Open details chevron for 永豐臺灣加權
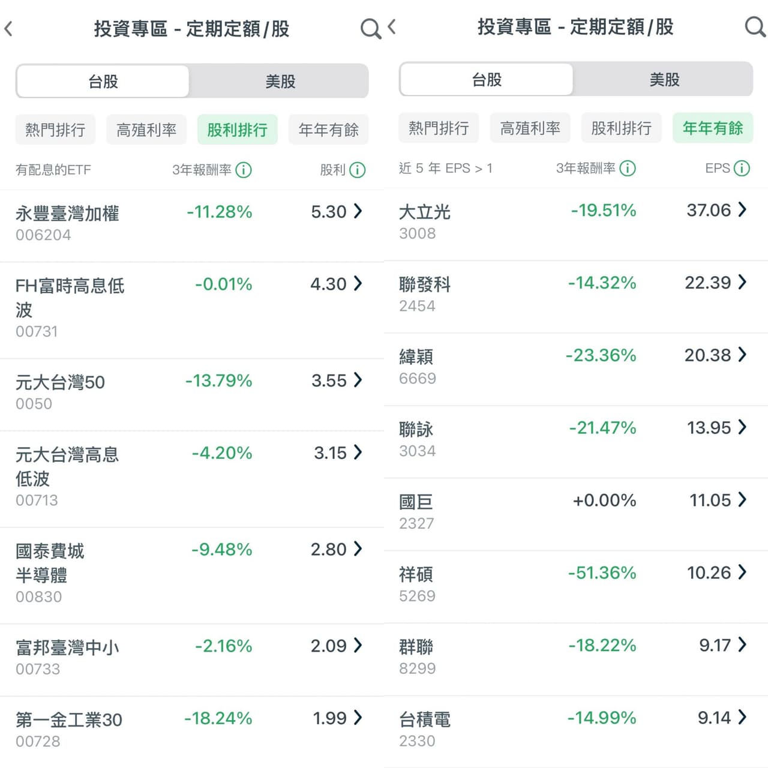768x768 pixels. pos(358,211)
